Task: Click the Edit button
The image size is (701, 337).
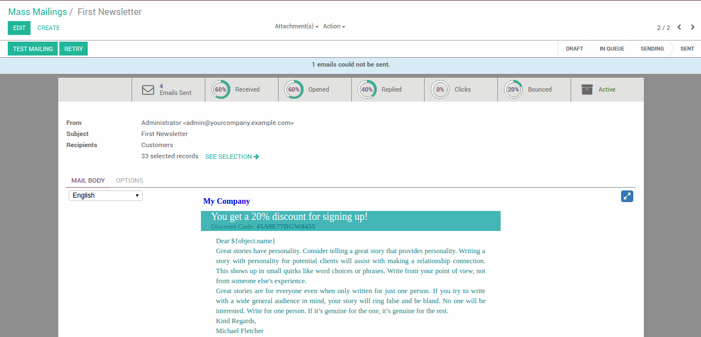Action: 19,28
